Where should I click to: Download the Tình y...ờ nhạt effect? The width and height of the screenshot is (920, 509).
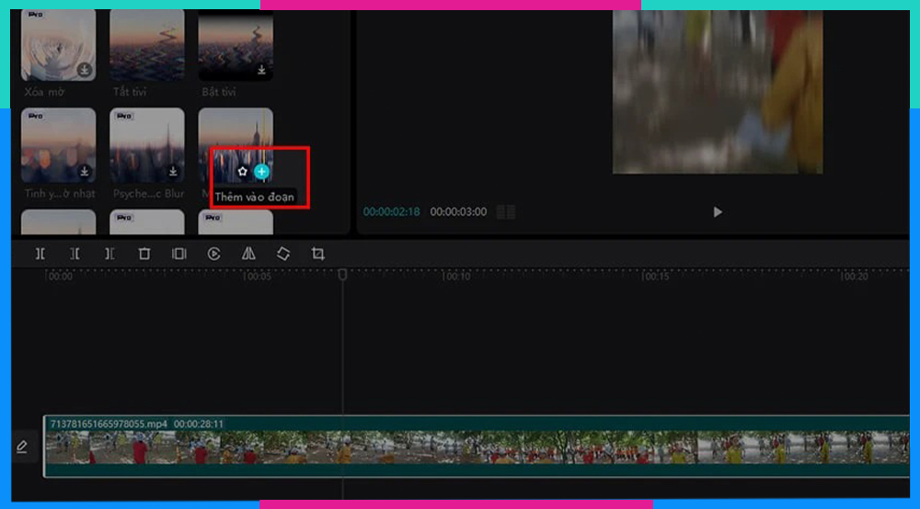point(85,171)
